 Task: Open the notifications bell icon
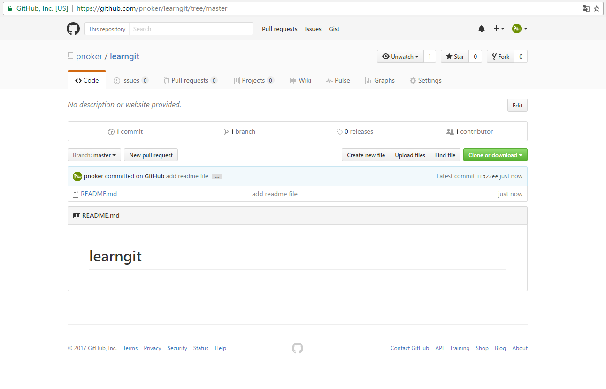pos(482,29)
